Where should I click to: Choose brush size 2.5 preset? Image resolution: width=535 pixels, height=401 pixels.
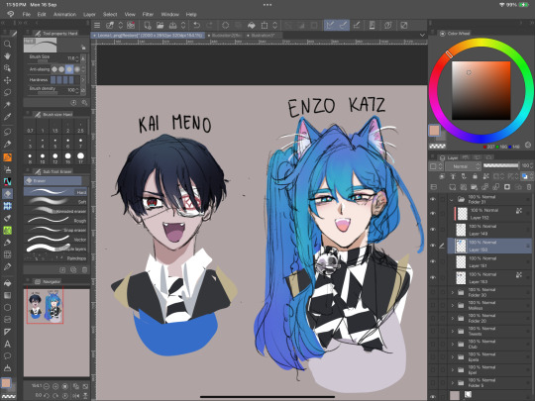[80, 128]
